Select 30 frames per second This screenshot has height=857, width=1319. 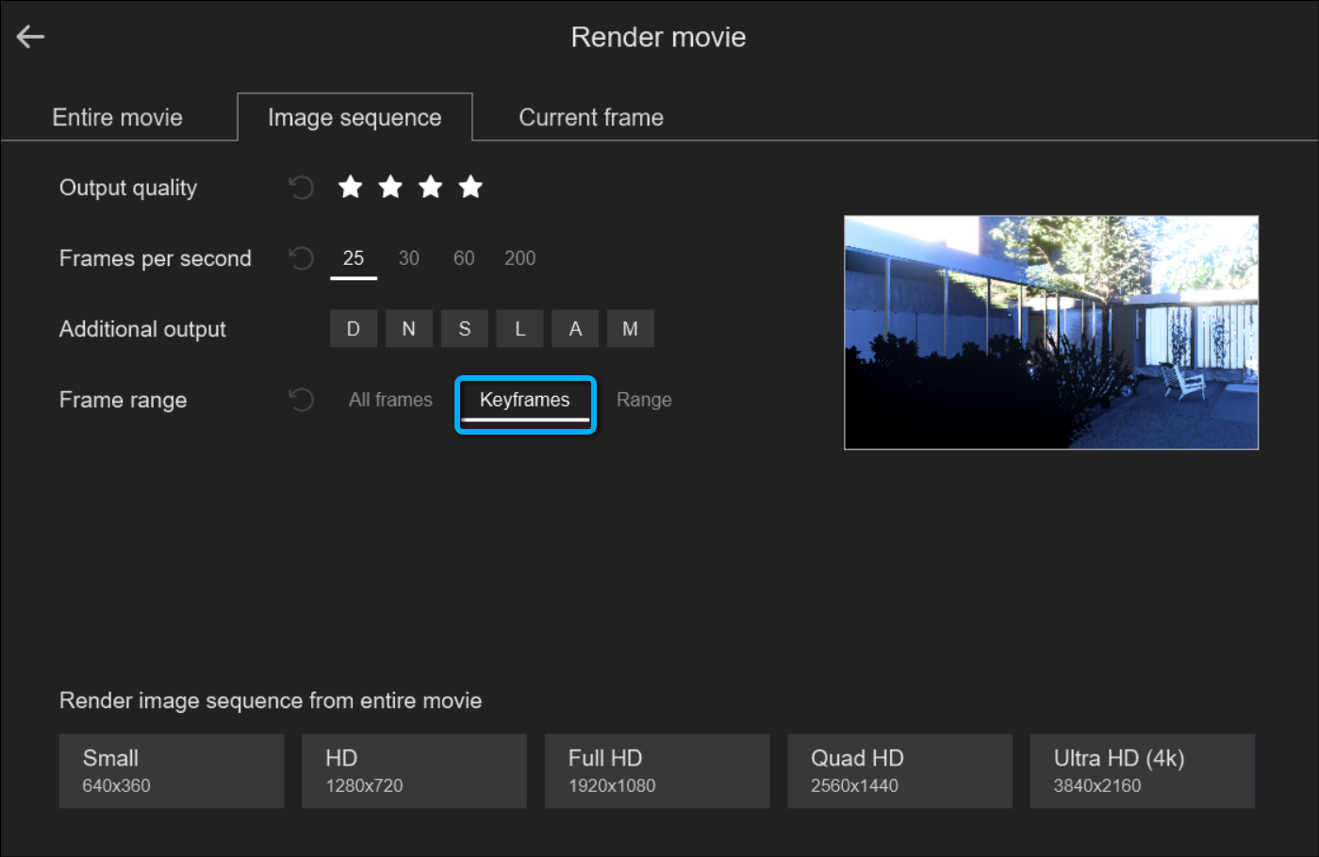pos(408,258)
